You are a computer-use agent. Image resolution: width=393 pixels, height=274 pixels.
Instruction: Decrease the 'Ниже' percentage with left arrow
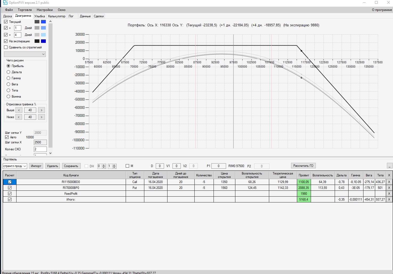[x=19, y=117]
